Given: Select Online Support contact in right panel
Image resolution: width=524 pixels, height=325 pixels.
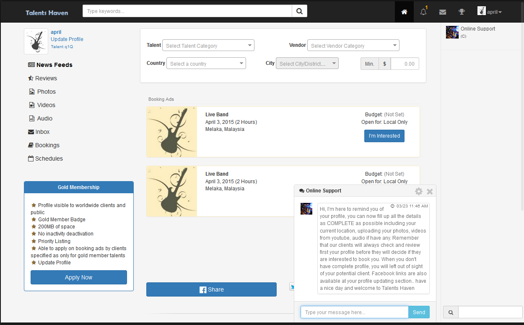Looking at the screenshot, I should pos(477,29).
